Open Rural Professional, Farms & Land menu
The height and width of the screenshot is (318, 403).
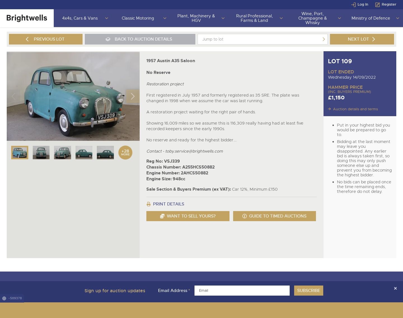click(x=254, y=18)
